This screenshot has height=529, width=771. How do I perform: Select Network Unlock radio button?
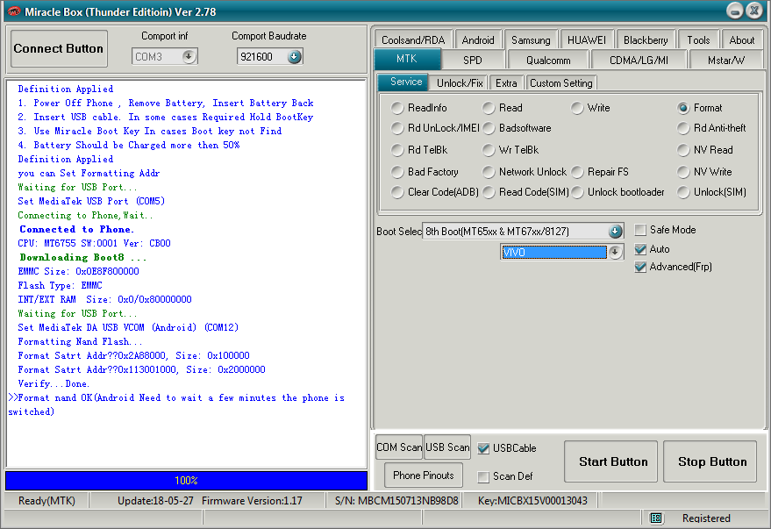click(489, 172)
